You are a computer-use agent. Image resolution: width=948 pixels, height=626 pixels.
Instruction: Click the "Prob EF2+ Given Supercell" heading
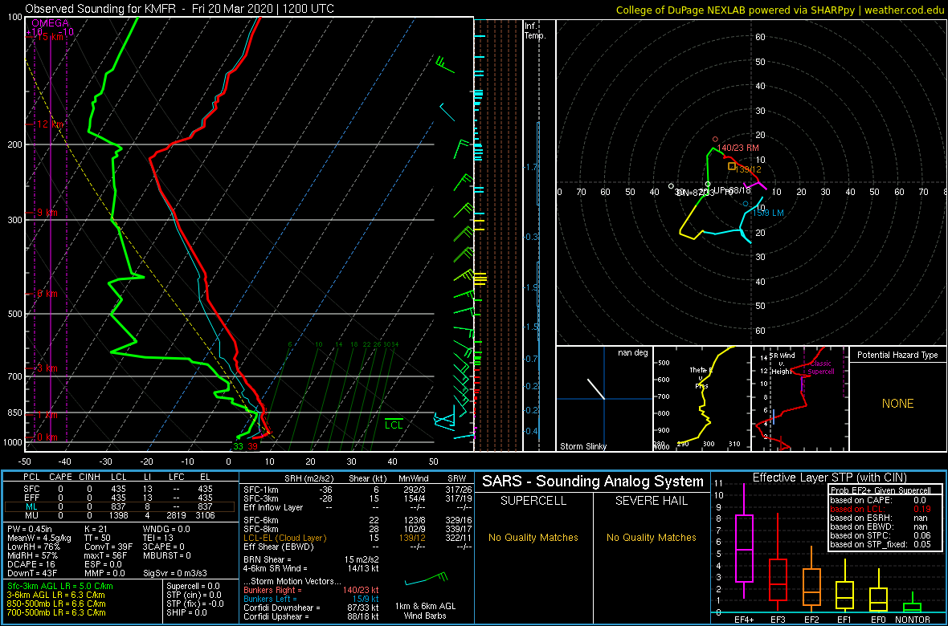coord(881,490)
